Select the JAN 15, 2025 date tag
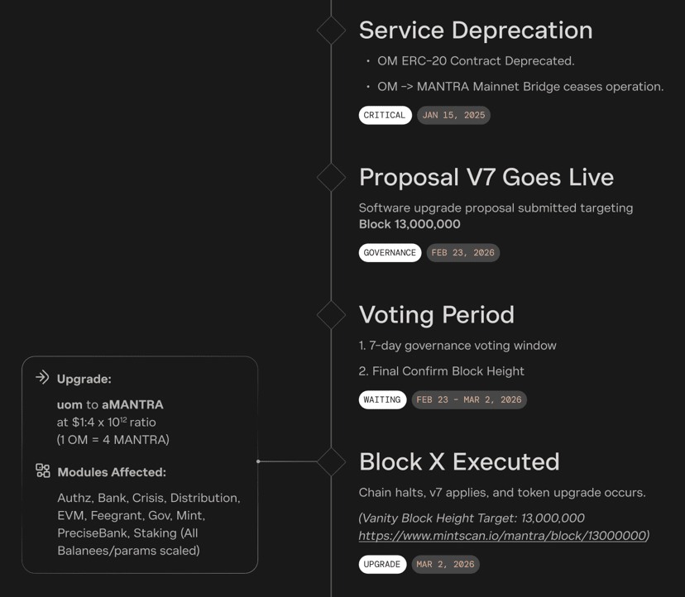 [x=453, y=115]
